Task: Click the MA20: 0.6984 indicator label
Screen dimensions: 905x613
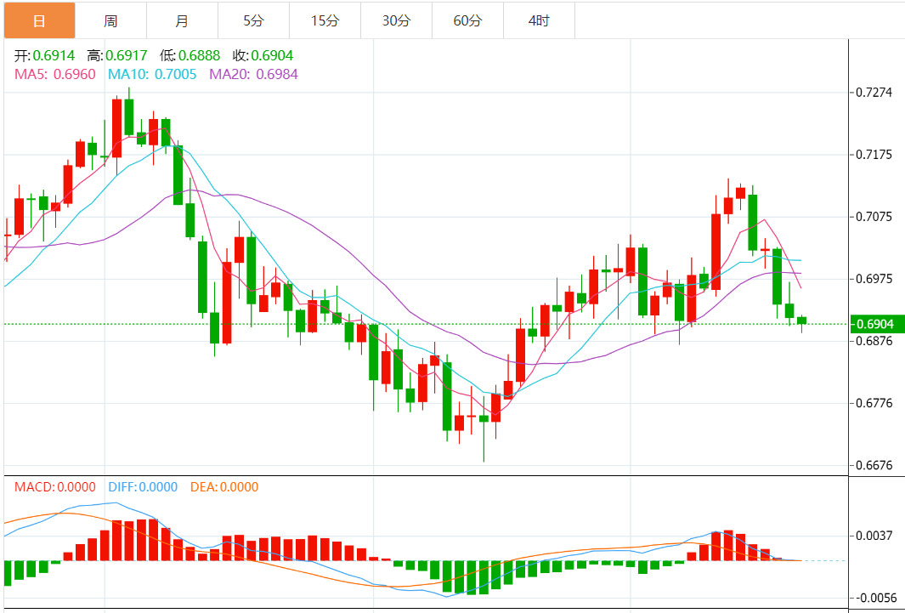Action: (x=253, y=75)
